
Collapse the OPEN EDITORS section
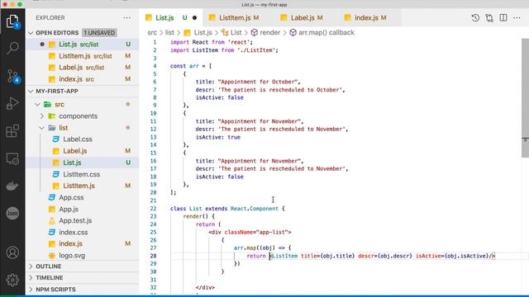coord(31,33)
